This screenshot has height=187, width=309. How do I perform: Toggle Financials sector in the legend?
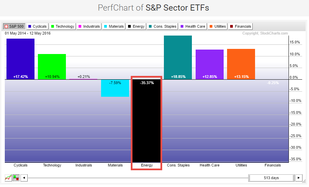coord(241,26)
